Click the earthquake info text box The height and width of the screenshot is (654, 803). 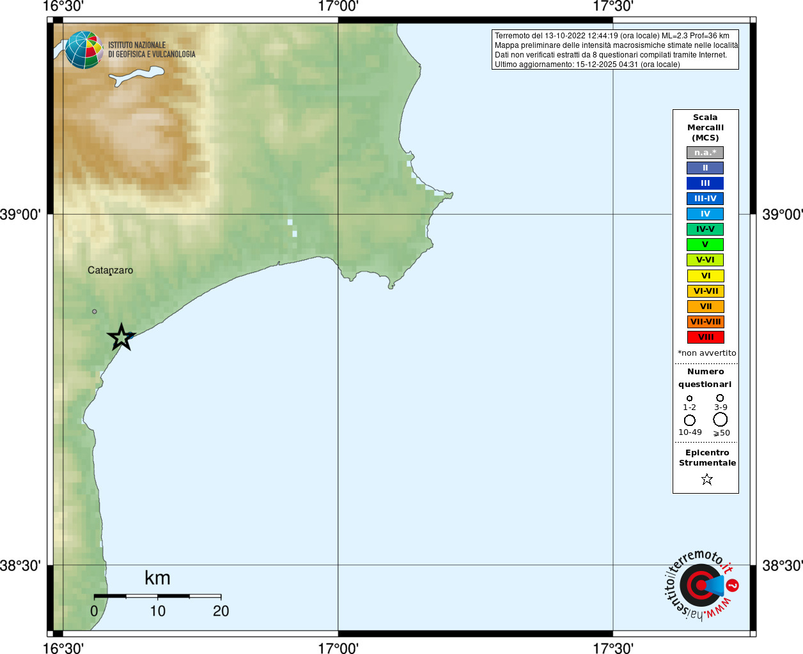pos(615,49)
